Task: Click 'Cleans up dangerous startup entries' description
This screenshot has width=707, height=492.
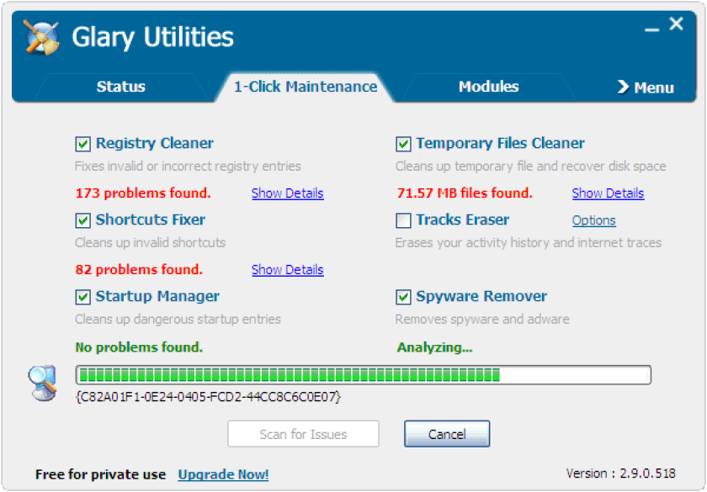Action: [x=178, y=320]
